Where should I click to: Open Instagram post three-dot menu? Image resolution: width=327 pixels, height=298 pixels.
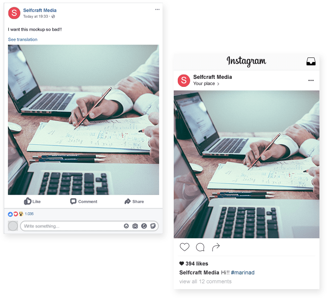coord(311,80)
